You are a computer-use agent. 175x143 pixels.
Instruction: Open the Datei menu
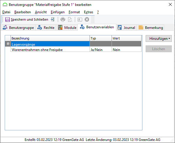click(6, 12)
